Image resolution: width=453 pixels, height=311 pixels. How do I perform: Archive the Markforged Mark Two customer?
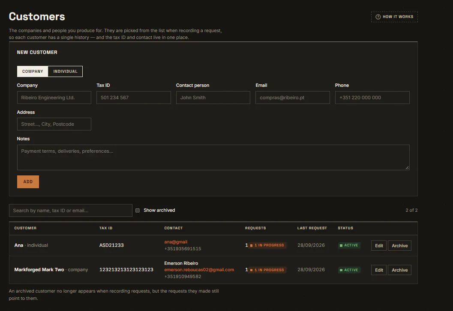399,270
